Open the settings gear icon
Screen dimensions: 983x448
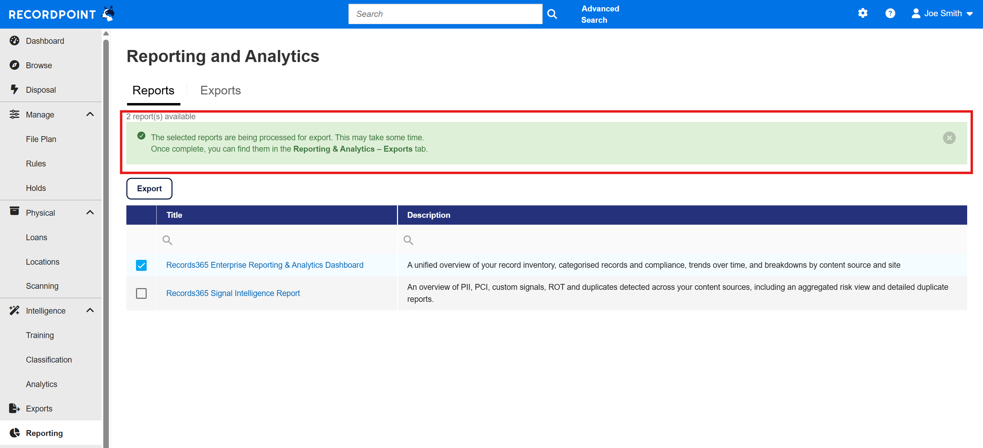[x=862, y=13]
